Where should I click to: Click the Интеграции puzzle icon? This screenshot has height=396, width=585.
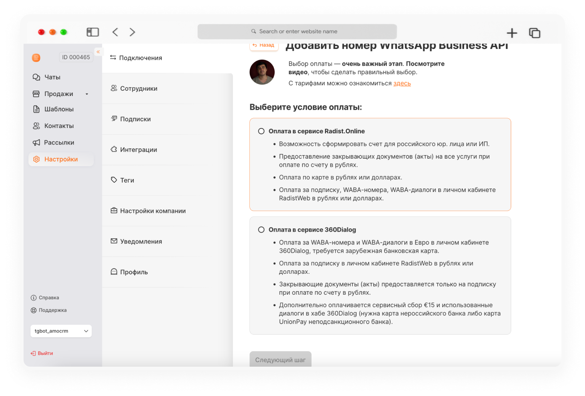pyautogui.click(x=114, y=149)
